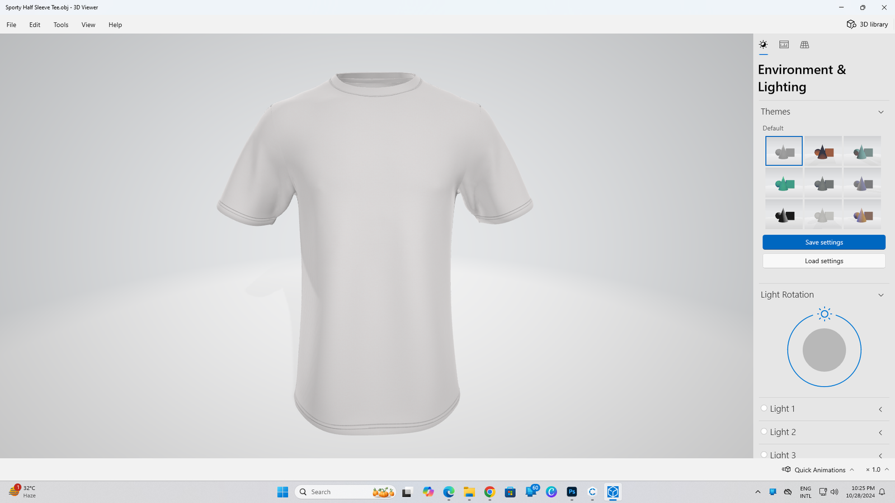Click the gray disc inside the rotation dial
895x503 pixels.
[x=824, y=350]
